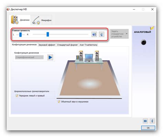Click the black analog audio jack
The image size is (163, 137).
point(143,42)
